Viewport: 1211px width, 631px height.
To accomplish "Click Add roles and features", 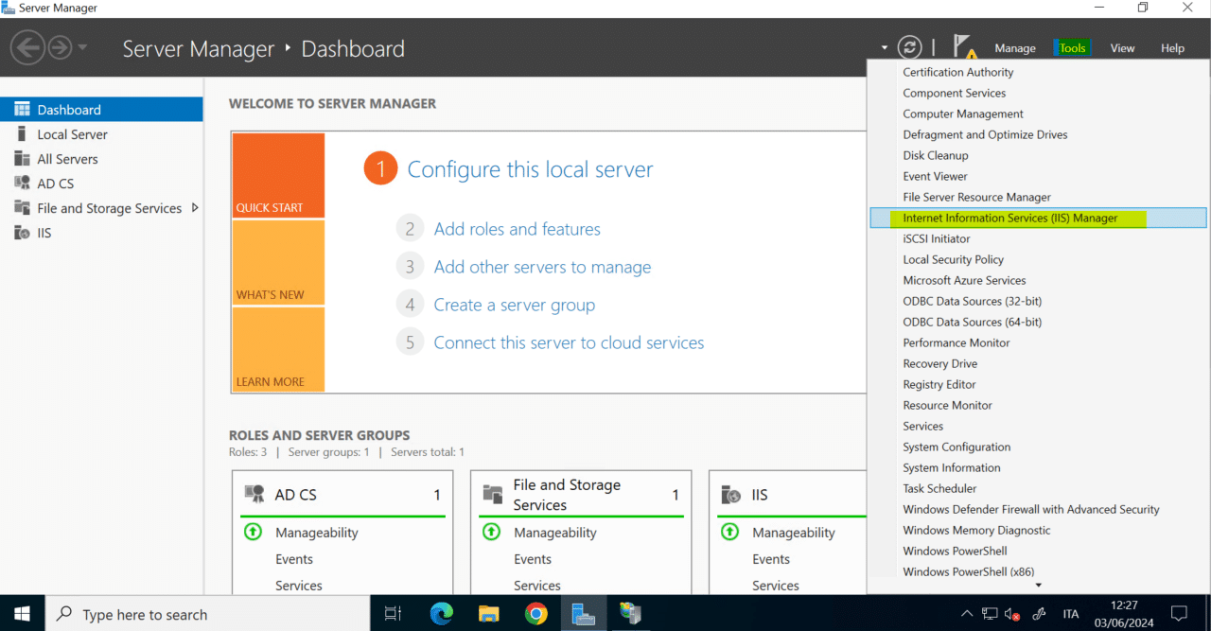I will pos(517,229).
